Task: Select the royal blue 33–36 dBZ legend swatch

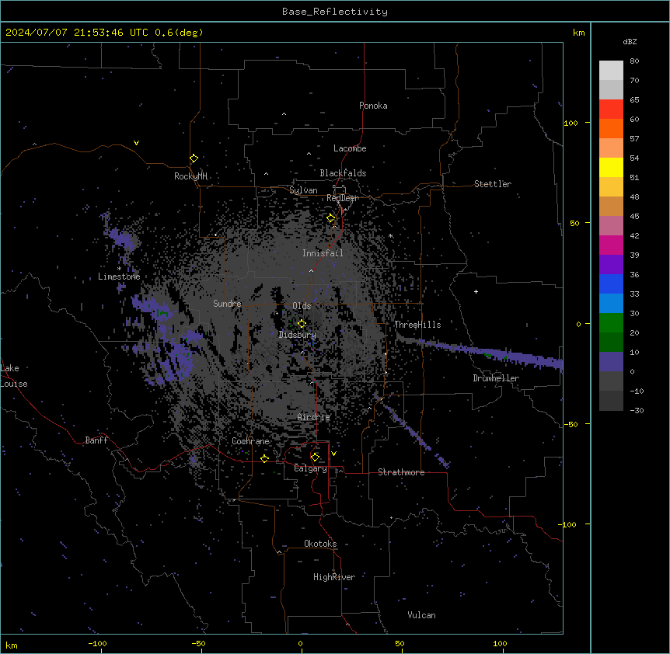Action: pos(611,284)
